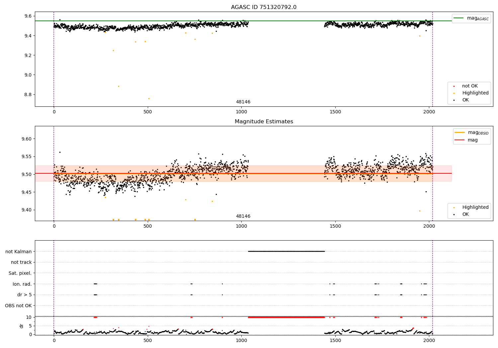This screenshot has height=348, width=498.
Task: Click the orange mag OBSID legend line
Action: (x=459, y=133)
